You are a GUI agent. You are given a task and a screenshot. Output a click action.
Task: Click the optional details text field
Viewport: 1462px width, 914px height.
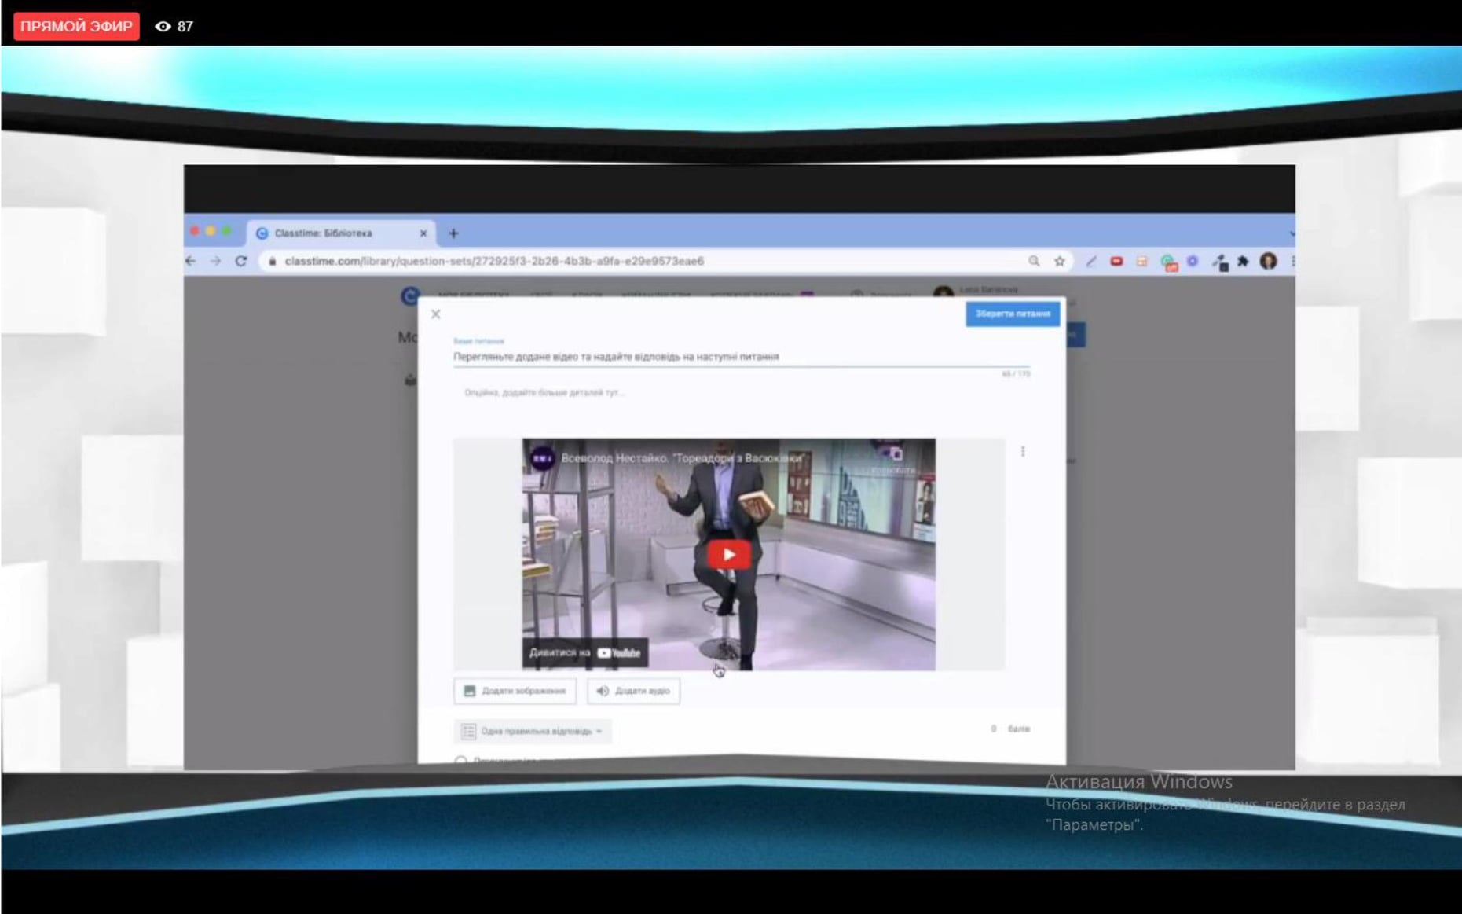tap(738, 392)
